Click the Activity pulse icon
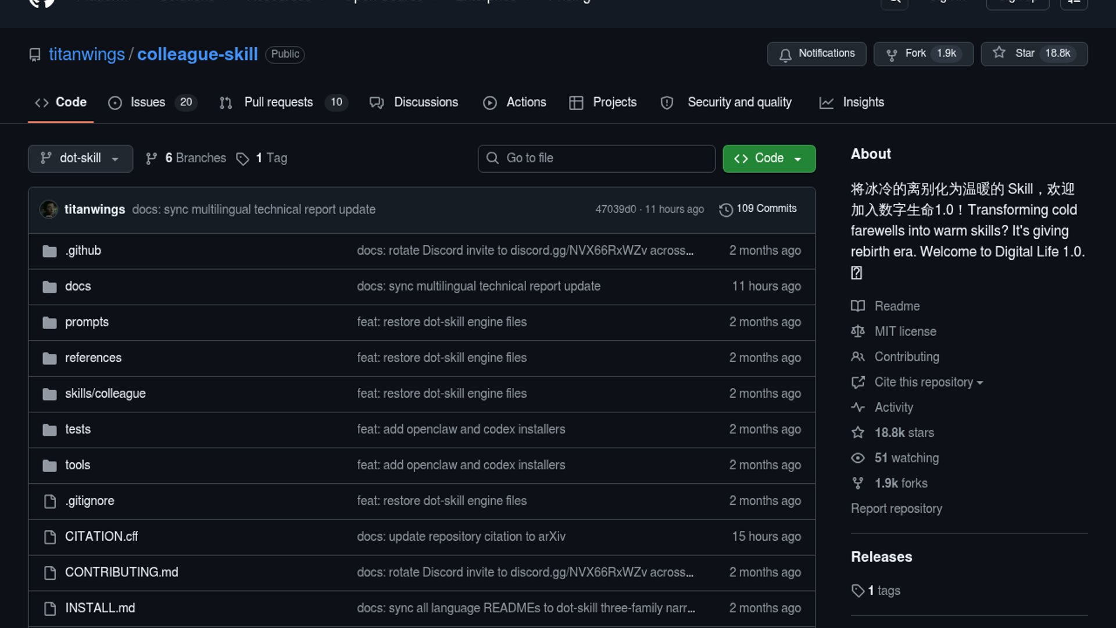Image resolution: width=1116 pixels, height=628 pixels. (x=858, y=407)
